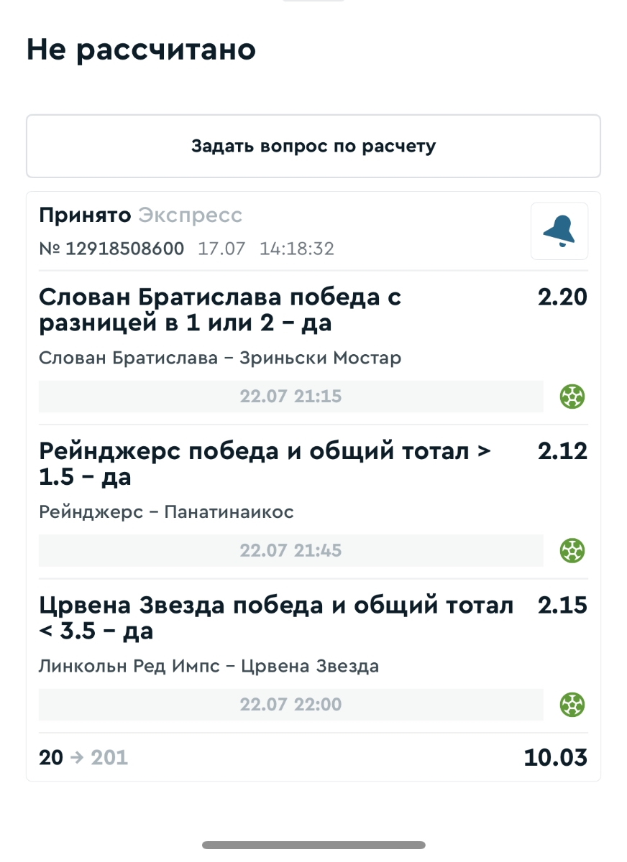This screenshot has width=627, height=862.
Task: Open 'Линкольн Ред Импс – Црвена Звезда' match
Action: point(209,666)
